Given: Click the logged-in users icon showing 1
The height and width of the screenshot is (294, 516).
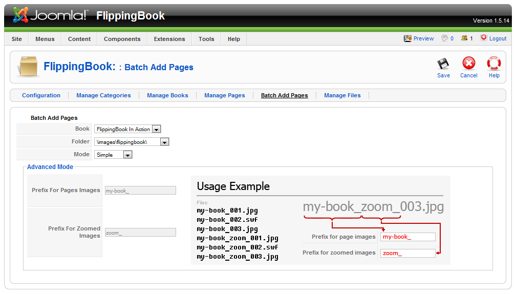Looking at the screenshot, I should point(464,38).
